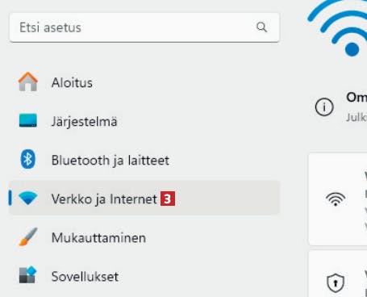Click the blue Wi-Fi fan icon in sidebar
This screenshot has width=367, height=297.
click(28, 199)
